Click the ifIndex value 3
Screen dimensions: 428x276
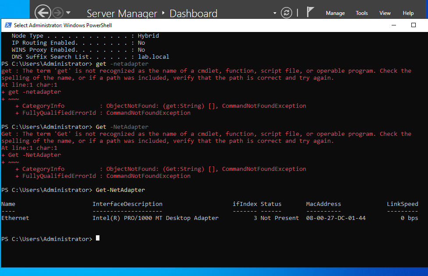(255, 218)
